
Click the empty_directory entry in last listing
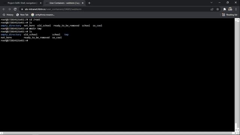click(x=11, y=34)
